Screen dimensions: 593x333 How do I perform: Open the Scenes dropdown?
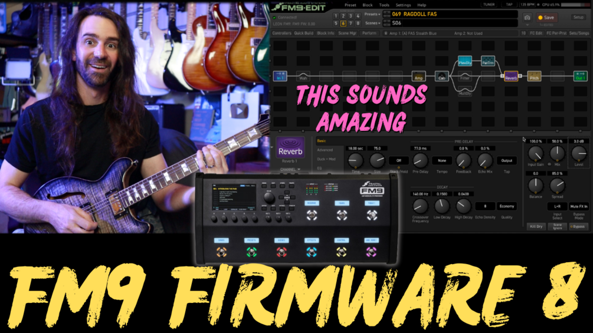click(x=373, y=24)
